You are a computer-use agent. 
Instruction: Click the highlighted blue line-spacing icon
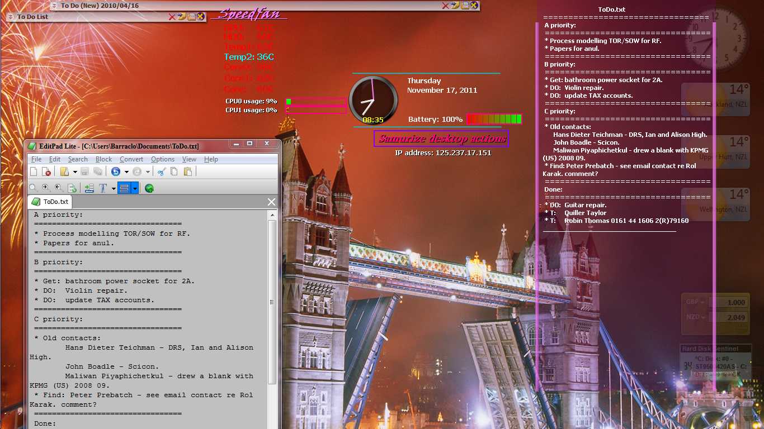pos(124,188)
